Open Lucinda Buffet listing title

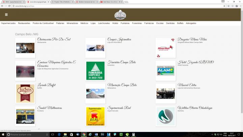point(47,85)
